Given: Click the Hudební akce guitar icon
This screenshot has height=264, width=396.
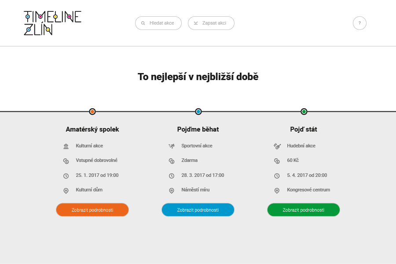Looking at the screenshot, I should [277, 146].
